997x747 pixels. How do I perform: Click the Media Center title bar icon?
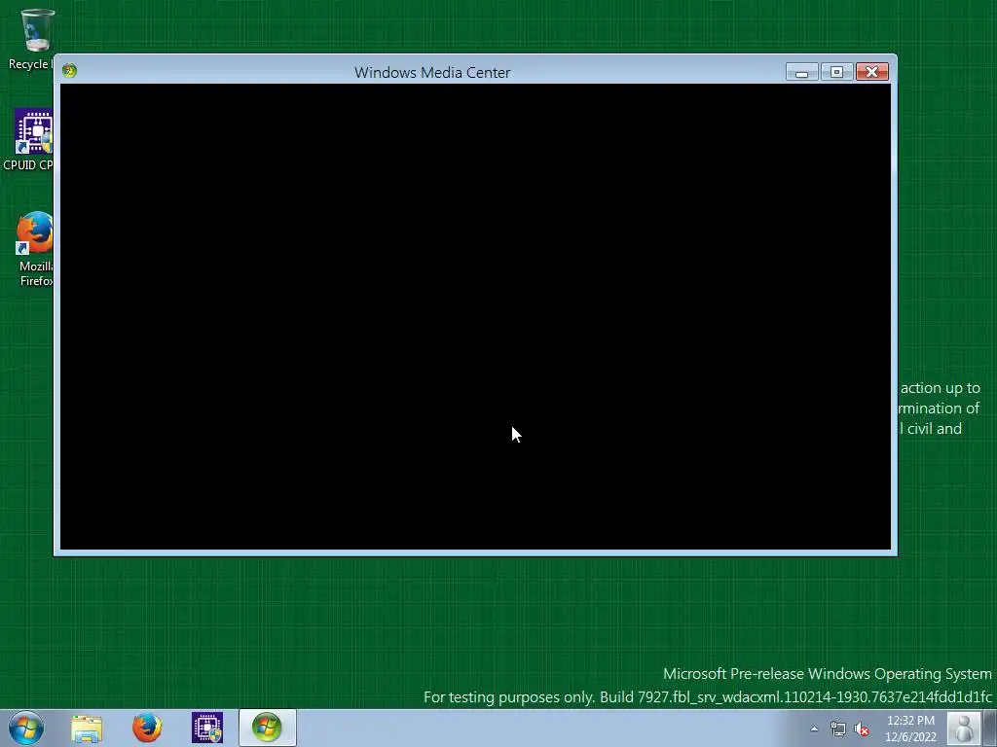69,70
